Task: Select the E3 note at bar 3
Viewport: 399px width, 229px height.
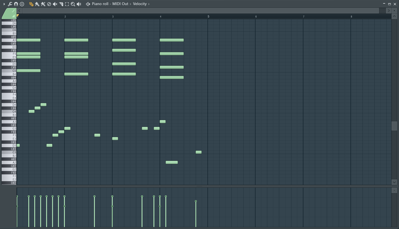Action: pyautogui.click(x=115, y=139)
